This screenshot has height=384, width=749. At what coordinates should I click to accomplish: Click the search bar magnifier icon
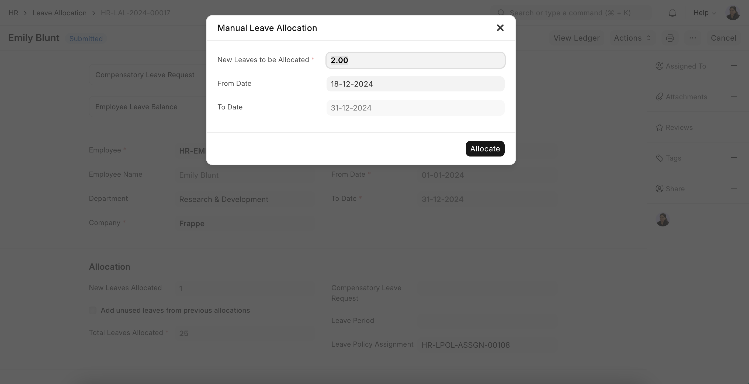(501, 13)
